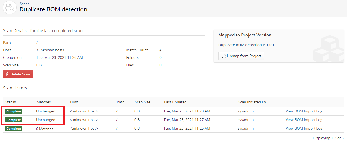Click Complete badge in the 6 Matches row
Image resolution: width=347 pixels, height=144 pixels.
pyautogui.click(x=14, y=129)
